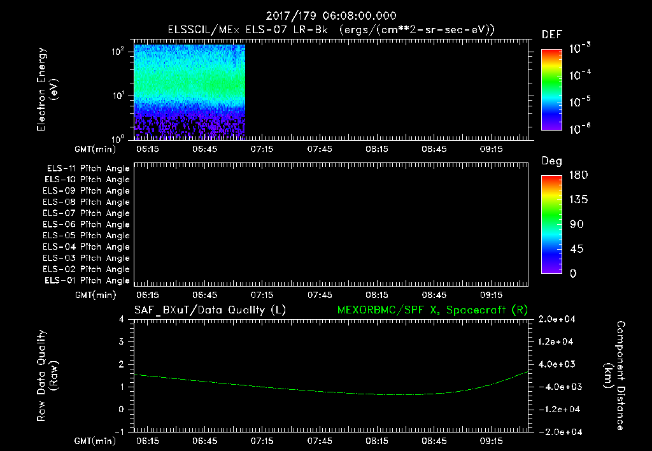Click GMT(min) label under bottom panel
Screen dimensions: 652x451
pos(96,441)
